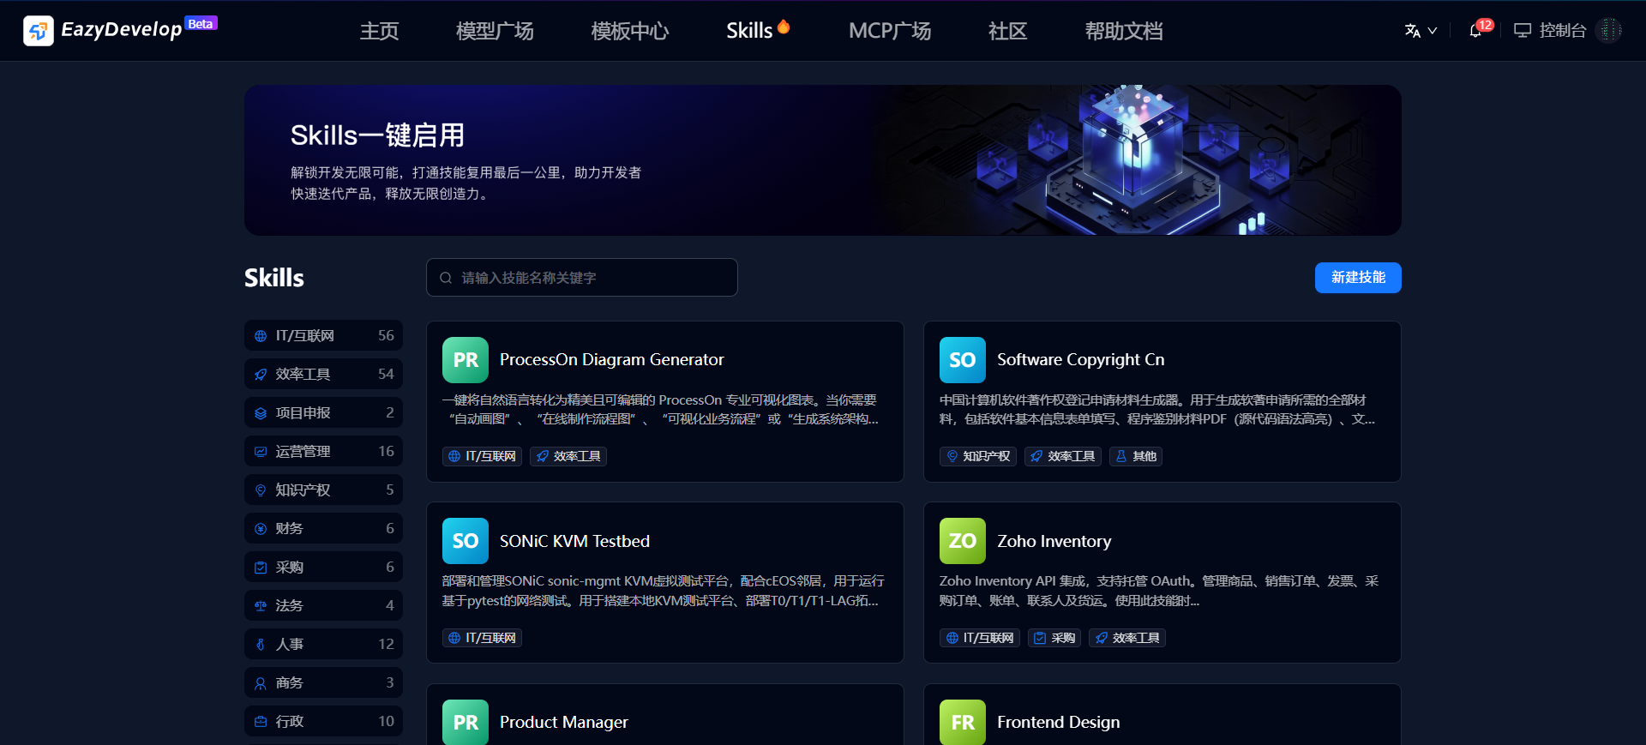
Task: Open the notification bell with 12 badge
Action: pos(1475,31)
